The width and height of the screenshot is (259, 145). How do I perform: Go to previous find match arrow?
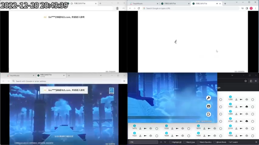point(161,142)
